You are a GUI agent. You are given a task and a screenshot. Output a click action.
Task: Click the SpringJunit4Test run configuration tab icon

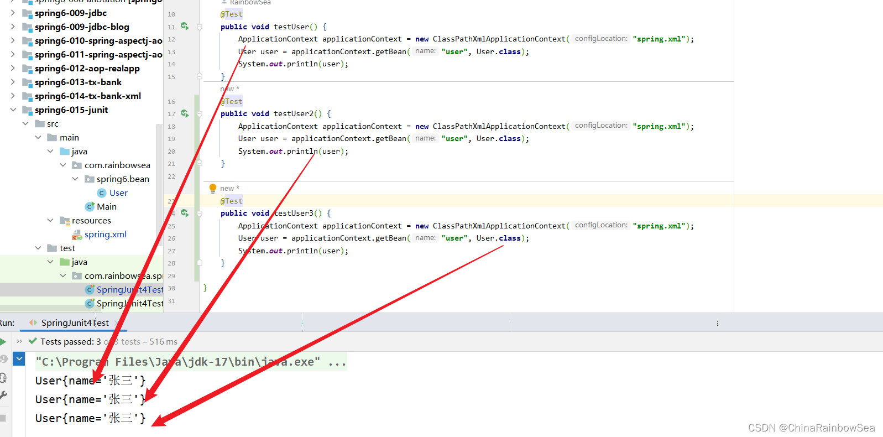tap(33, 322)
